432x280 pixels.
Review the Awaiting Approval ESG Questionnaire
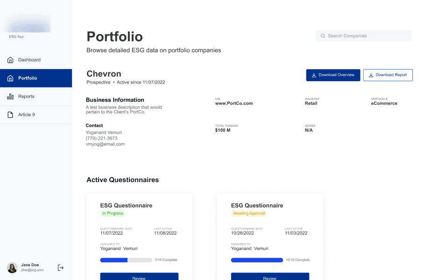coord(270,276)
